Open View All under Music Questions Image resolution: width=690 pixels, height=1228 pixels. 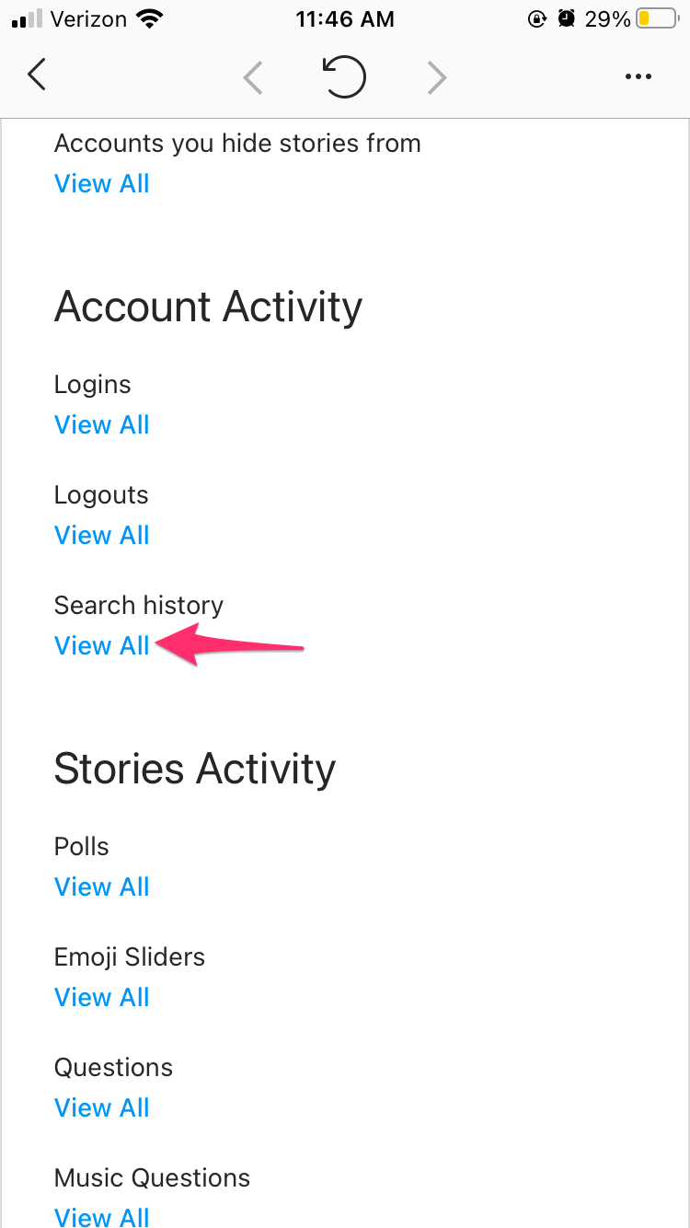102,1217
